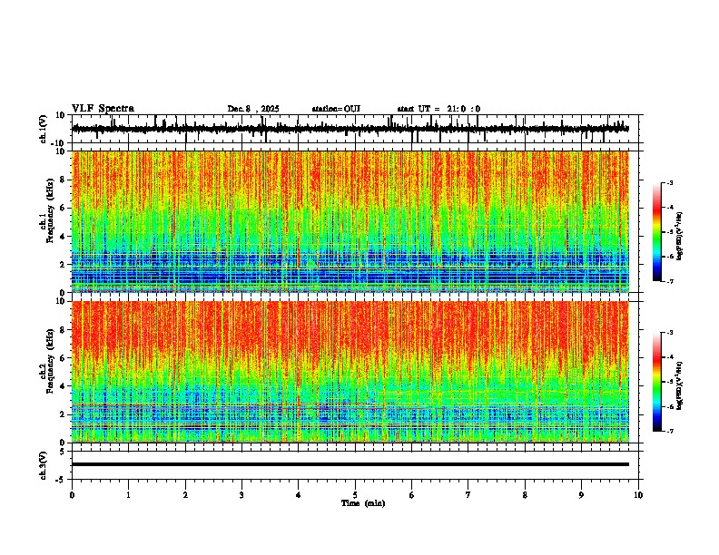This screenshot has width=719, height=555.
Task: Click the '4' kHz tick on ch.1 spectrogram
Action: (64, 237)
